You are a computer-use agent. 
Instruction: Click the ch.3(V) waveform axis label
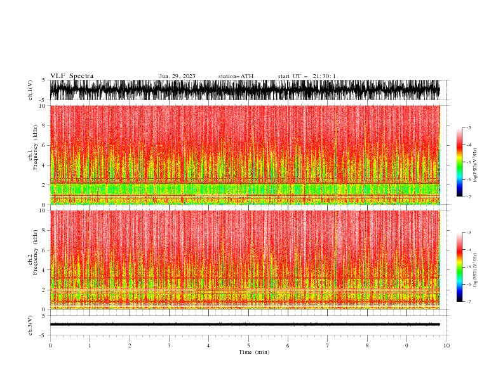(30, 325)
